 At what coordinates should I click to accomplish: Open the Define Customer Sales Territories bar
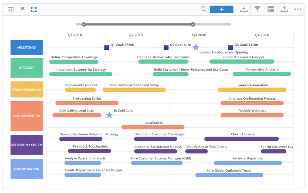[164, 62]
